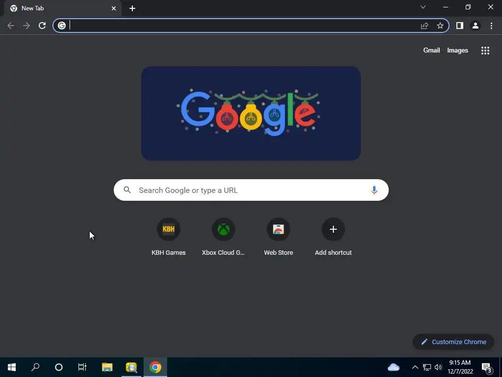Screen dimensions: 502x377
Task: Click the Google icon in the address bar
Action: click(62, 26)
